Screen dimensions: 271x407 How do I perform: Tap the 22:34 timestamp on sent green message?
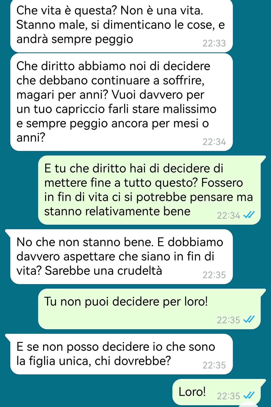(228, 215)
